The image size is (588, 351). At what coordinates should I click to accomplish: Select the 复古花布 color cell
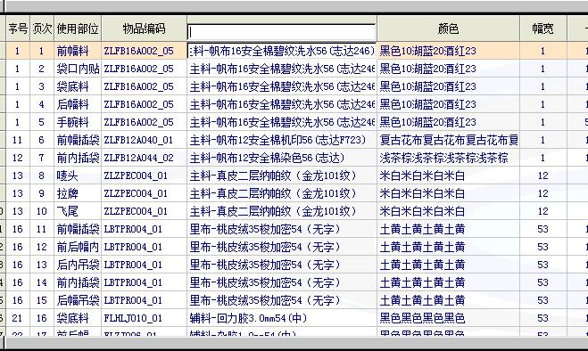pyautogui.click(x=448, y=140)
